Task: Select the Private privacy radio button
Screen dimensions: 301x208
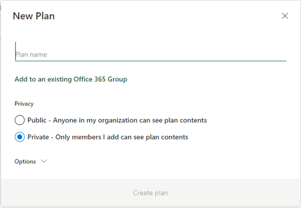Action: (x=20, y=137)
